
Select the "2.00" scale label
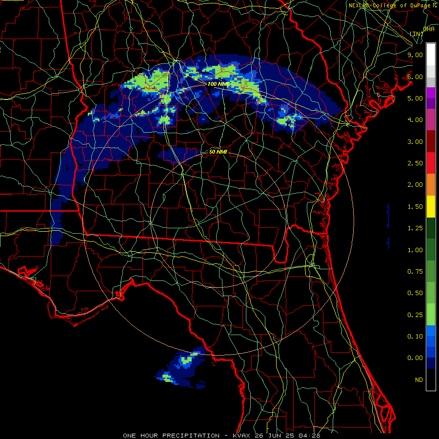point(415,185)
